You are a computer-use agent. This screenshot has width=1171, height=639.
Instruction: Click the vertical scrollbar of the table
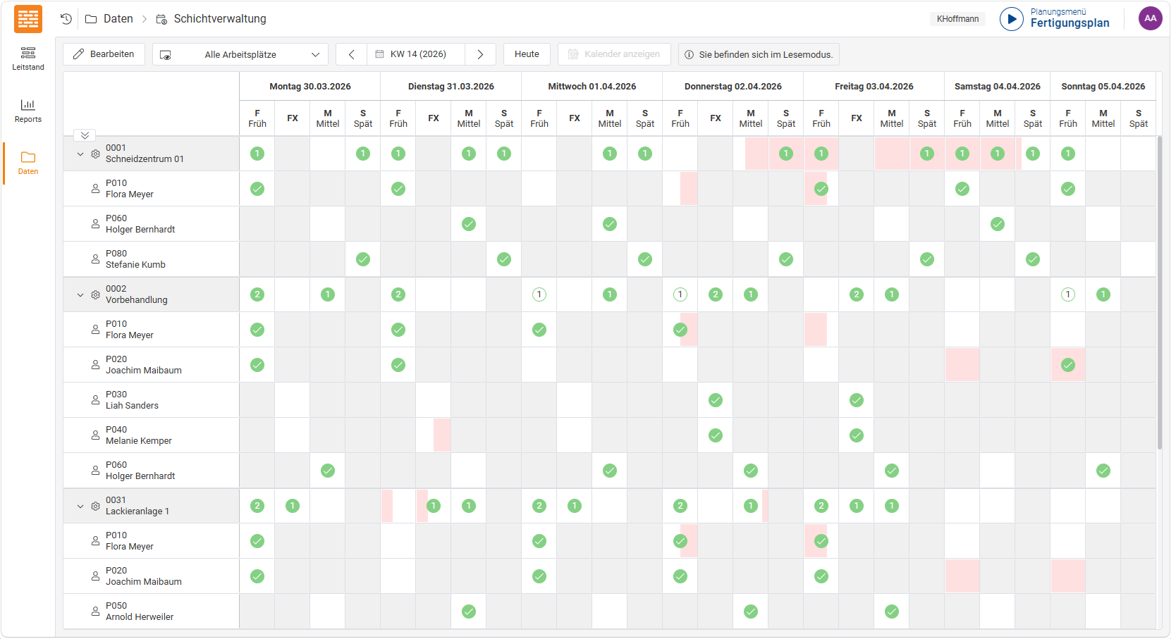(x=1160, y=292)
